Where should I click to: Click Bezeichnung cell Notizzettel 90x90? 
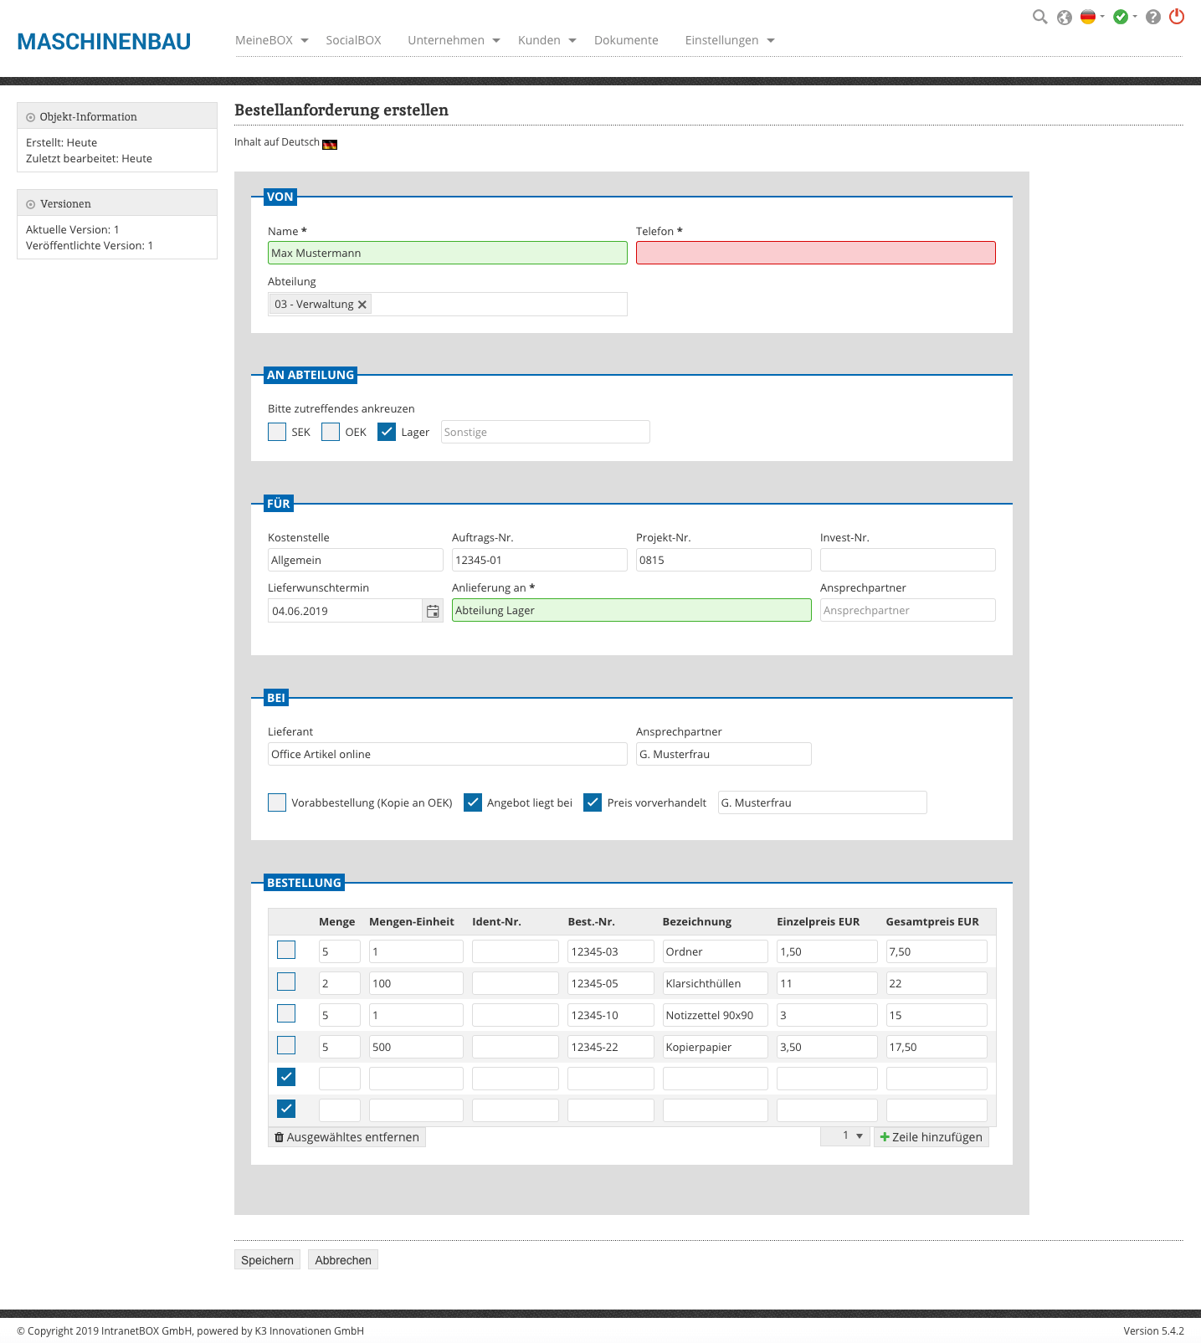716,1015
